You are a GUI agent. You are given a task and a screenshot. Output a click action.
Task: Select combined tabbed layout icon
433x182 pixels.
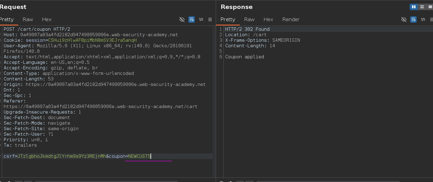(430, 7)
